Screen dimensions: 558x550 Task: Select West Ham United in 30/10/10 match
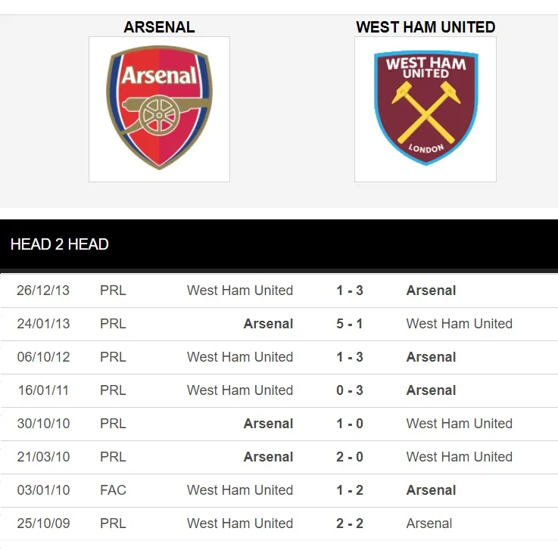coord(459,424)
